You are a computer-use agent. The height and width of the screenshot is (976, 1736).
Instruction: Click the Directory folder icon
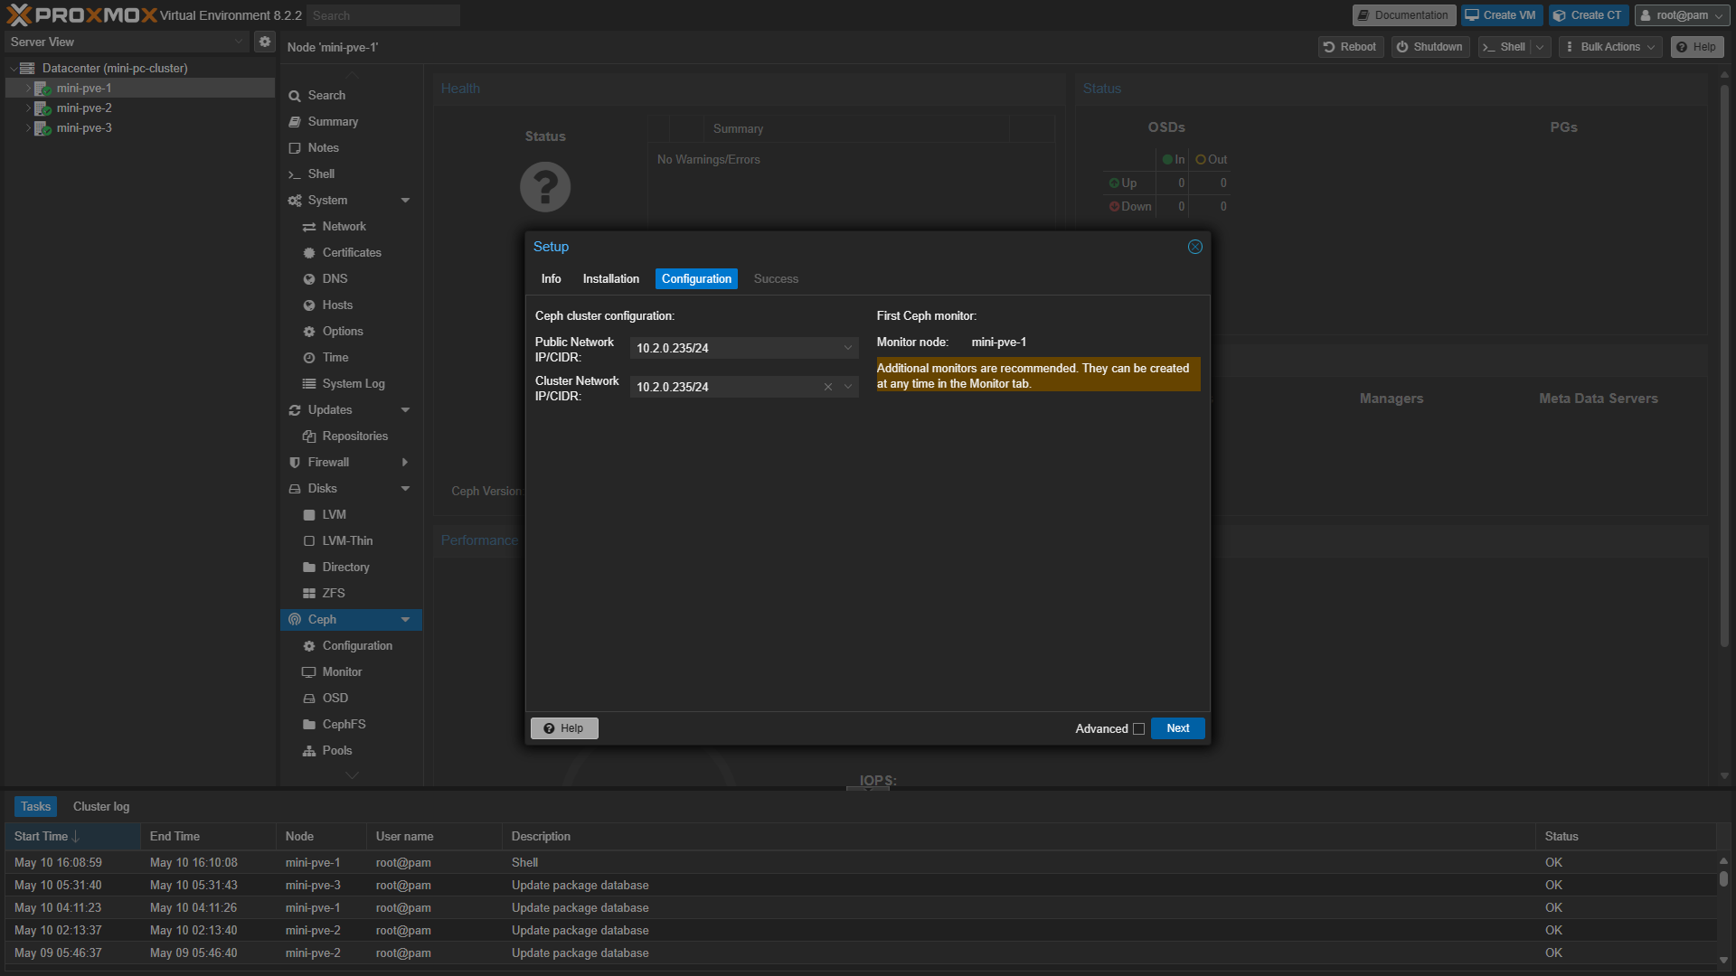click(x=309, y=568)
